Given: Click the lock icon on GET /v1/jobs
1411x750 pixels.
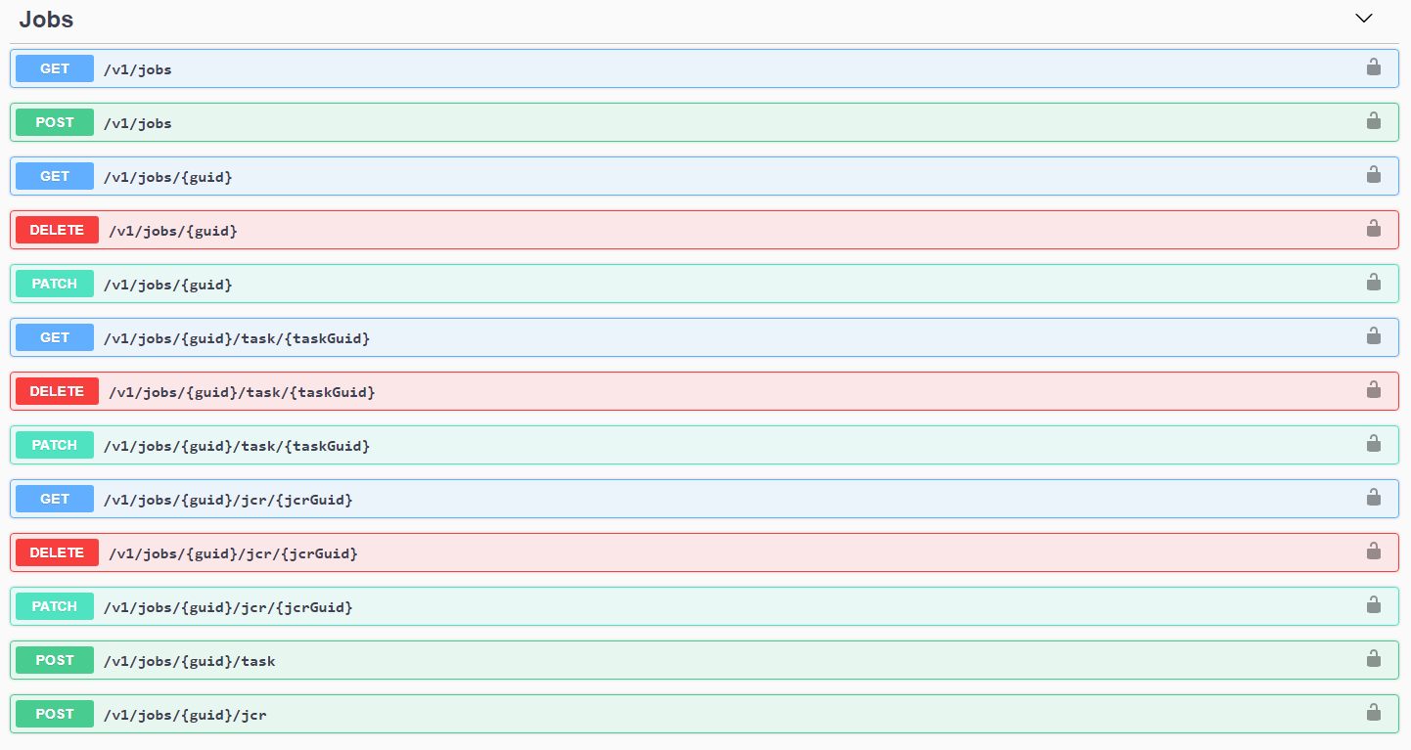Looking at the screenshot, I should [x=1373, y=67].
